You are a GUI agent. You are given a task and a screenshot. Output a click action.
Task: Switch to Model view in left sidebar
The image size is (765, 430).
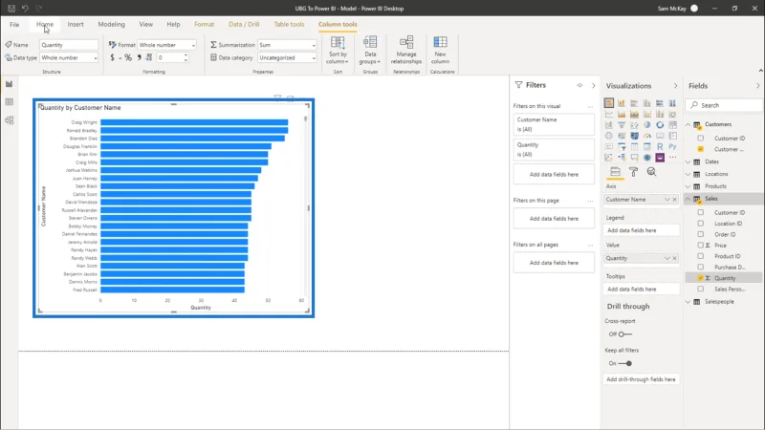9,120
